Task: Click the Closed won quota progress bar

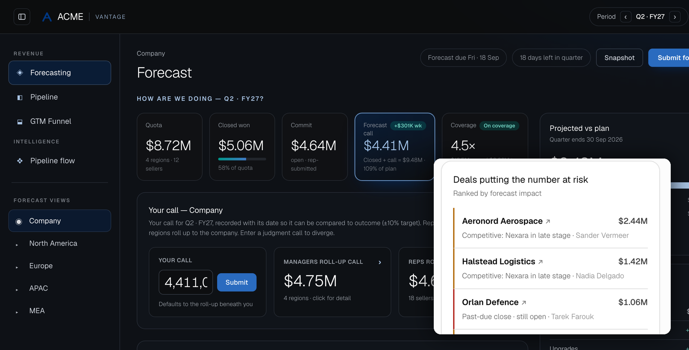Action: click(x=242, y=159)
